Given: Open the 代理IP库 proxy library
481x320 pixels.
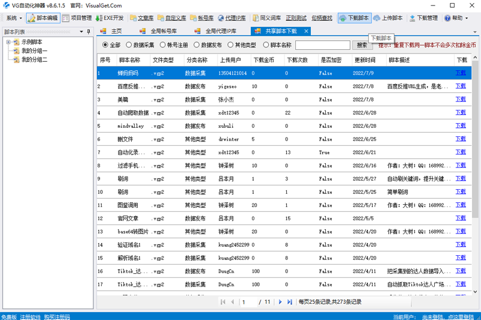Looking at the screenshot, I should click(231, 18).
